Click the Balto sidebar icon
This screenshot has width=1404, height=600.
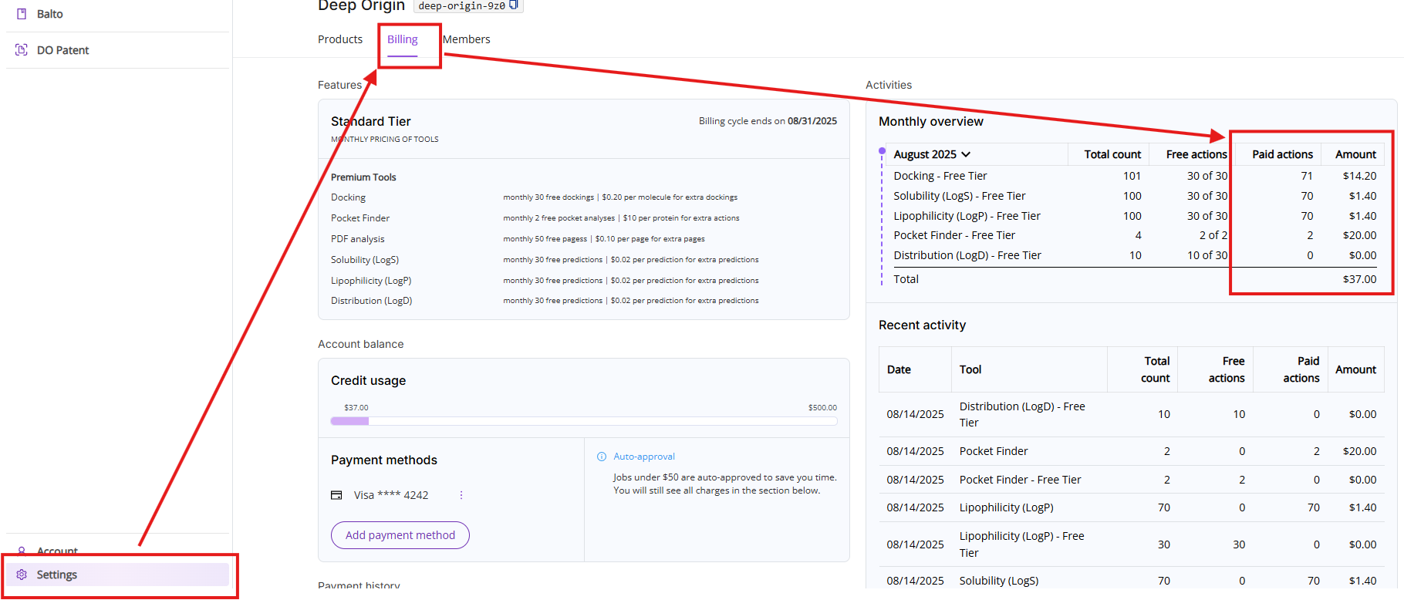coord(22,14)
